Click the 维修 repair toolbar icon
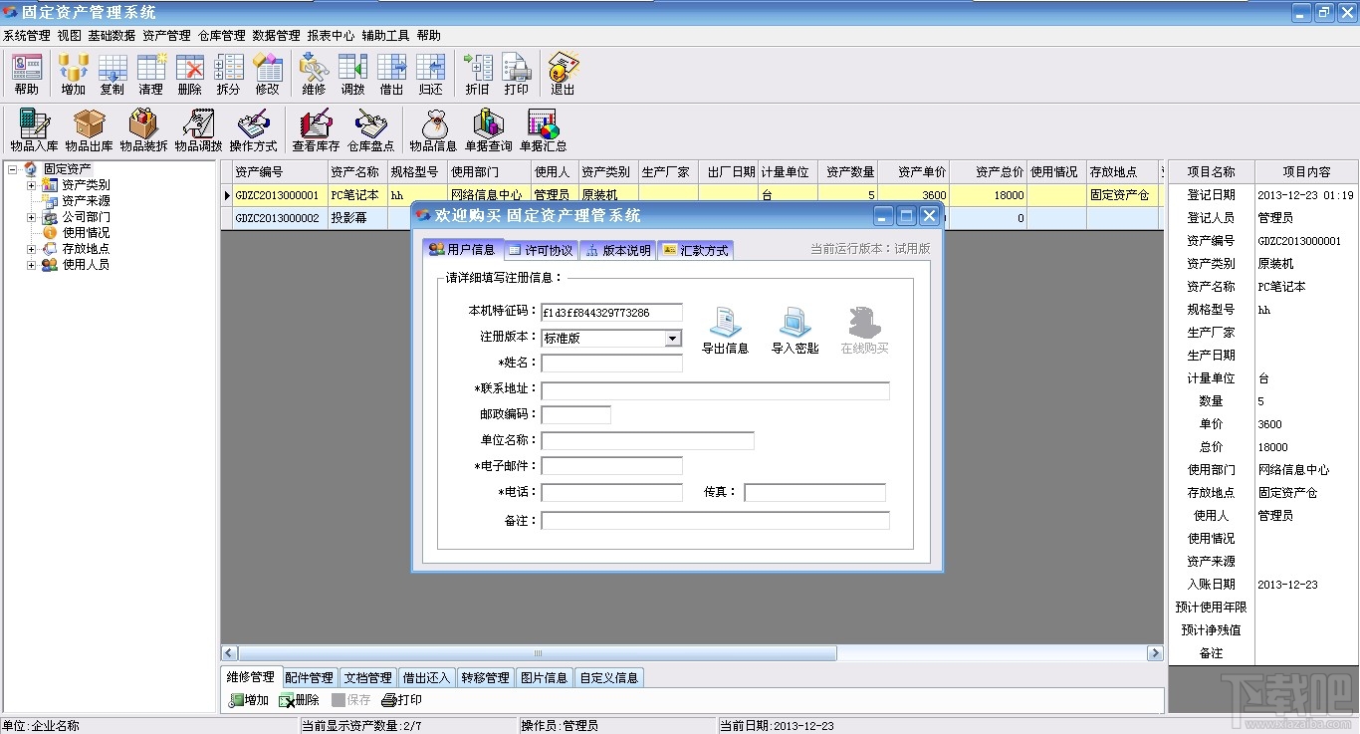The height and width of the screenshot is (734, 1360). tap(314, 74)
